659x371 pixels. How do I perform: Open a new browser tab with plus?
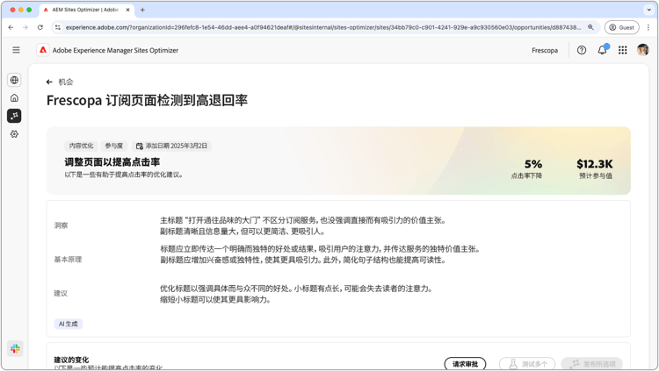pos(142,10)
